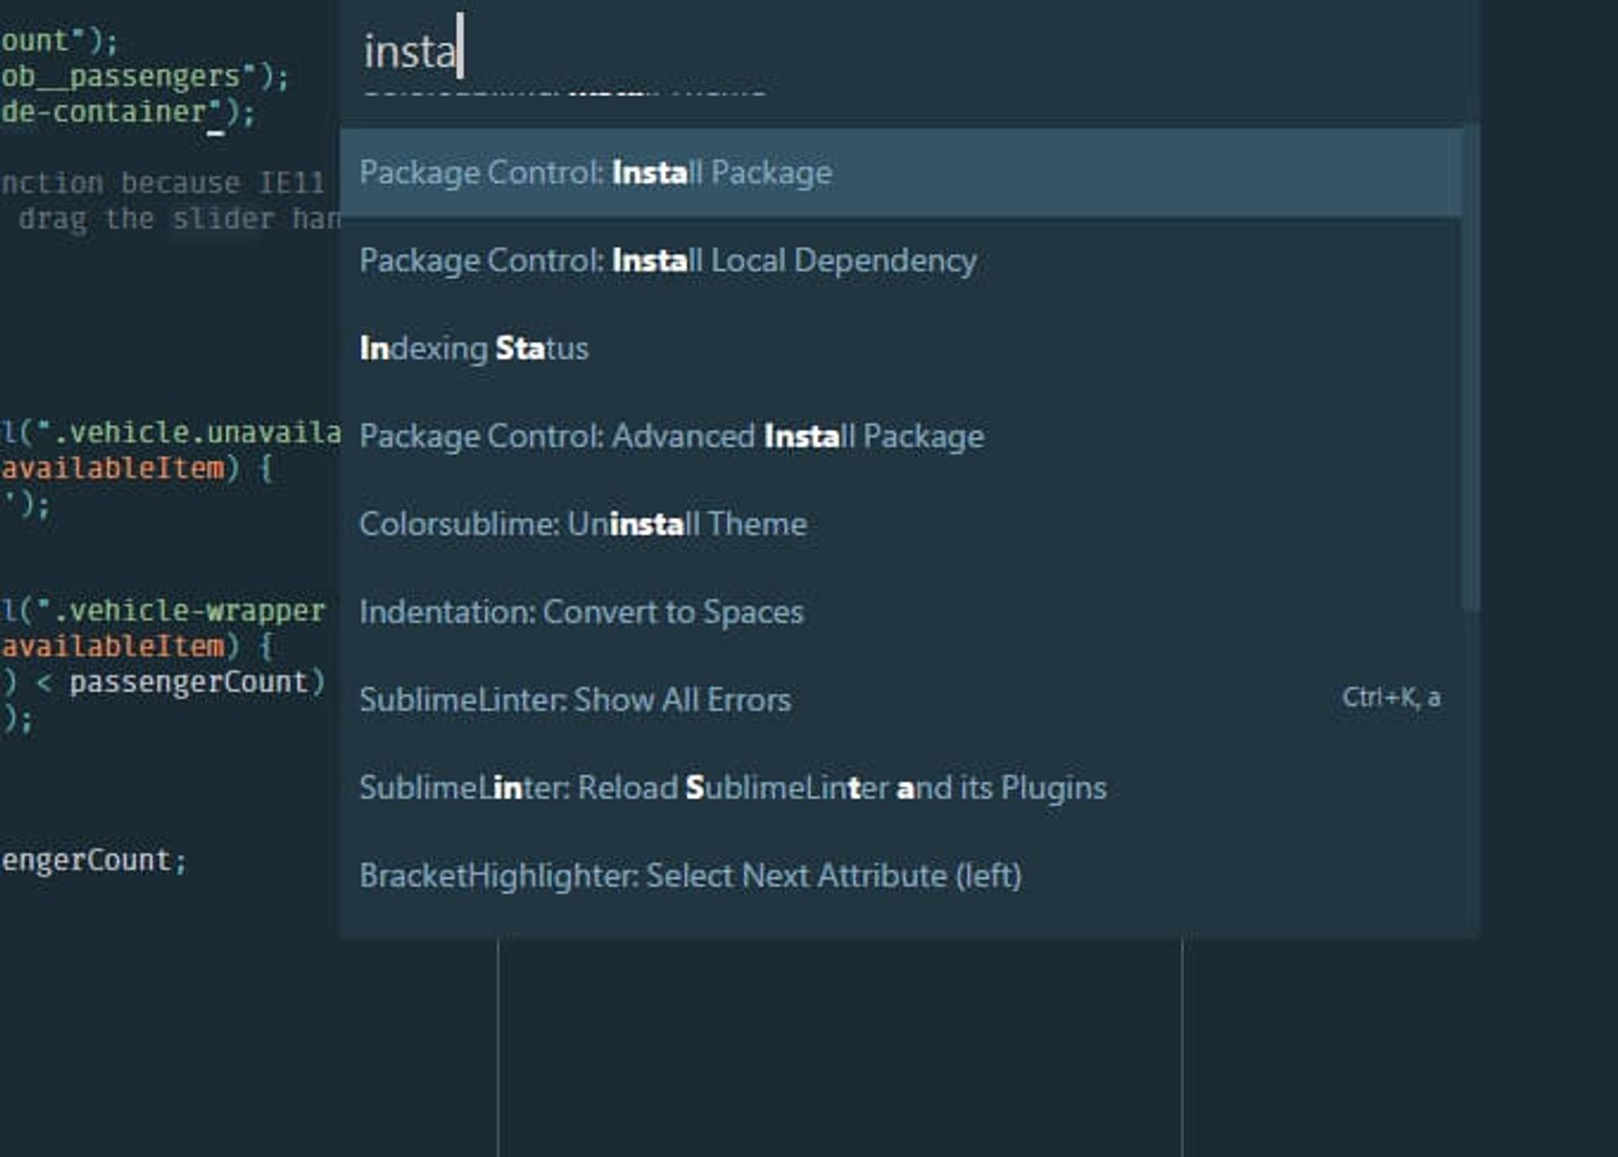The image size is (1618, 1157).
Task: Place cursor in ob__passengers code line
Action: tap(143, 77)
